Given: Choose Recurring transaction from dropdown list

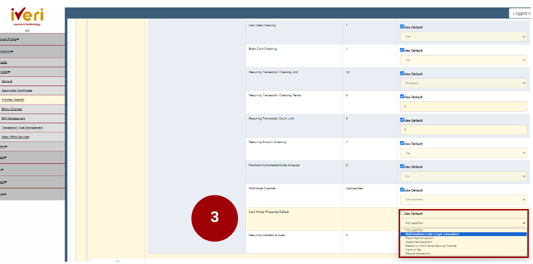Looking at the screenshot, I should pos(420,238).
